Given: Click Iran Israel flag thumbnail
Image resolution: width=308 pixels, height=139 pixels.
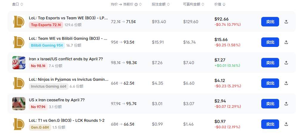Looking at the screenshot, I should [x=19, y=63].
